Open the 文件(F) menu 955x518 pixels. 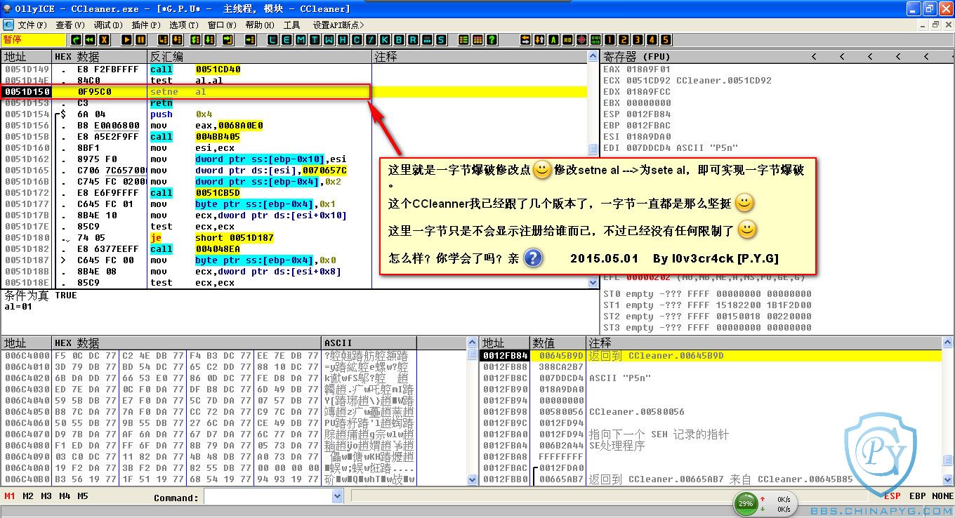pyautogui.click(x=32, y=25)
